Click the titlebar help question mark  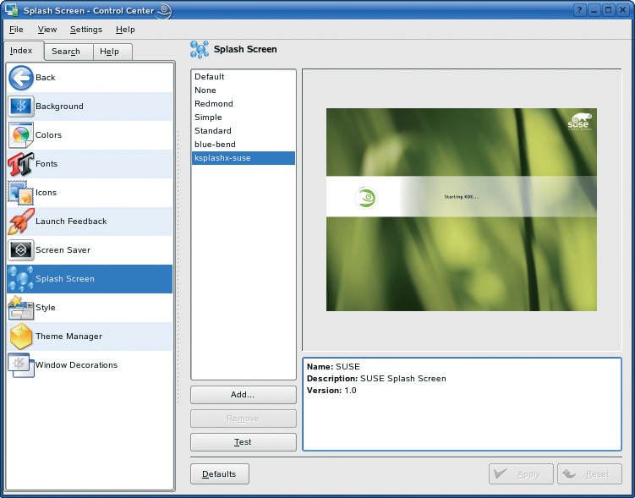pyautogui.click(x=580, y=10)
